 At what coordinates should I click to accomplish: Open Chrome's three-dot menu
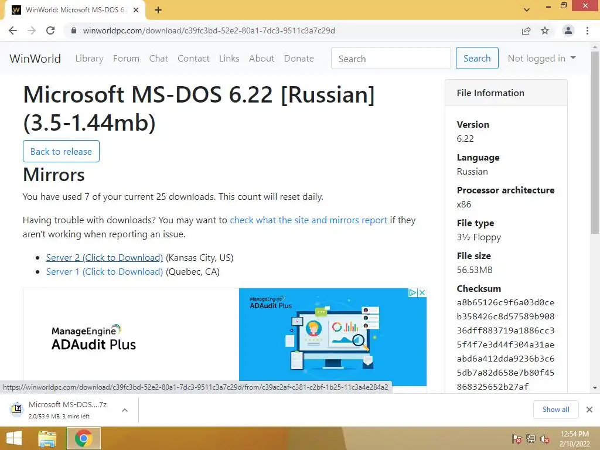coord(587,30)
